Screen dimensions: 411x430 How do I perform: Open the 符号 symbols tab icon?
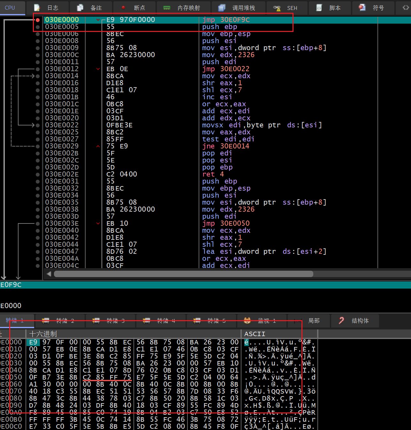click(362, 8)
